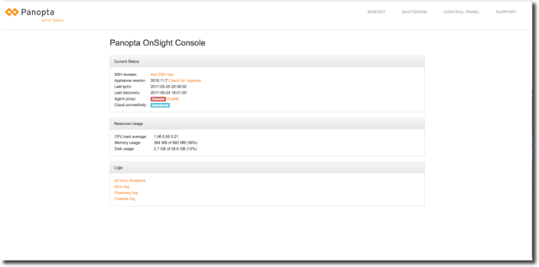The height and width of the screenshot is (267, 539).
Task: Click the Memory usage label
Action: pyautogui.click(x=127, y=142)
